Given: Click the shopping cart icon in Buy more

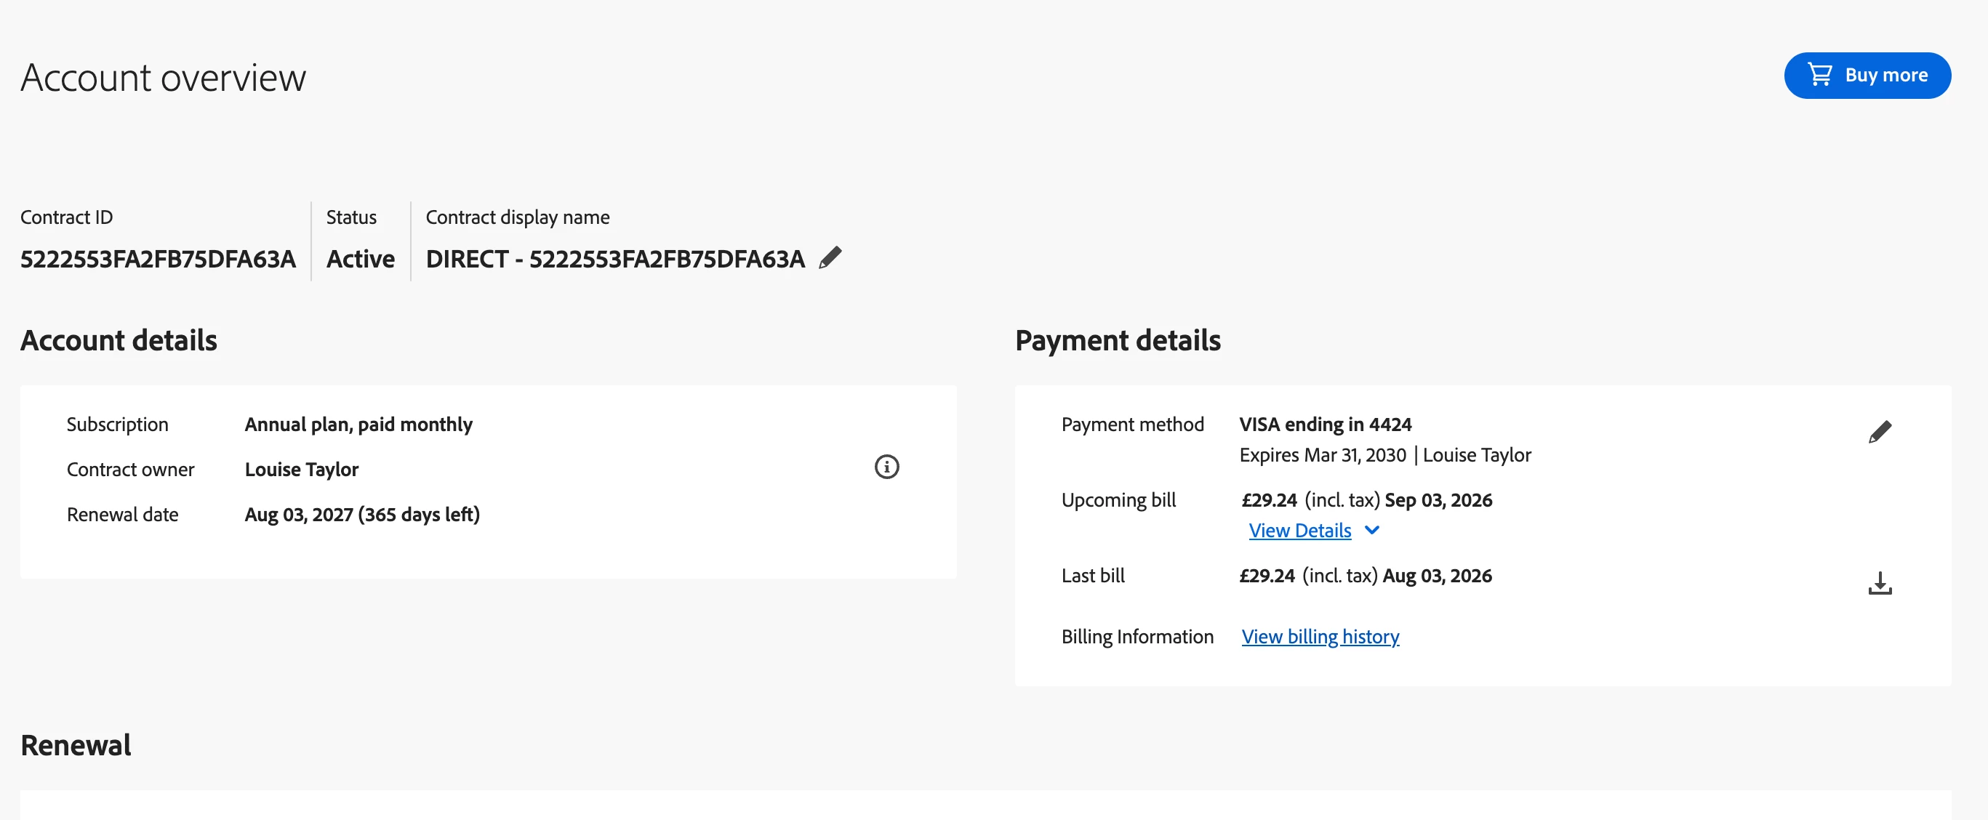Looking at the screenshot, I should (x=1821, y=75).
